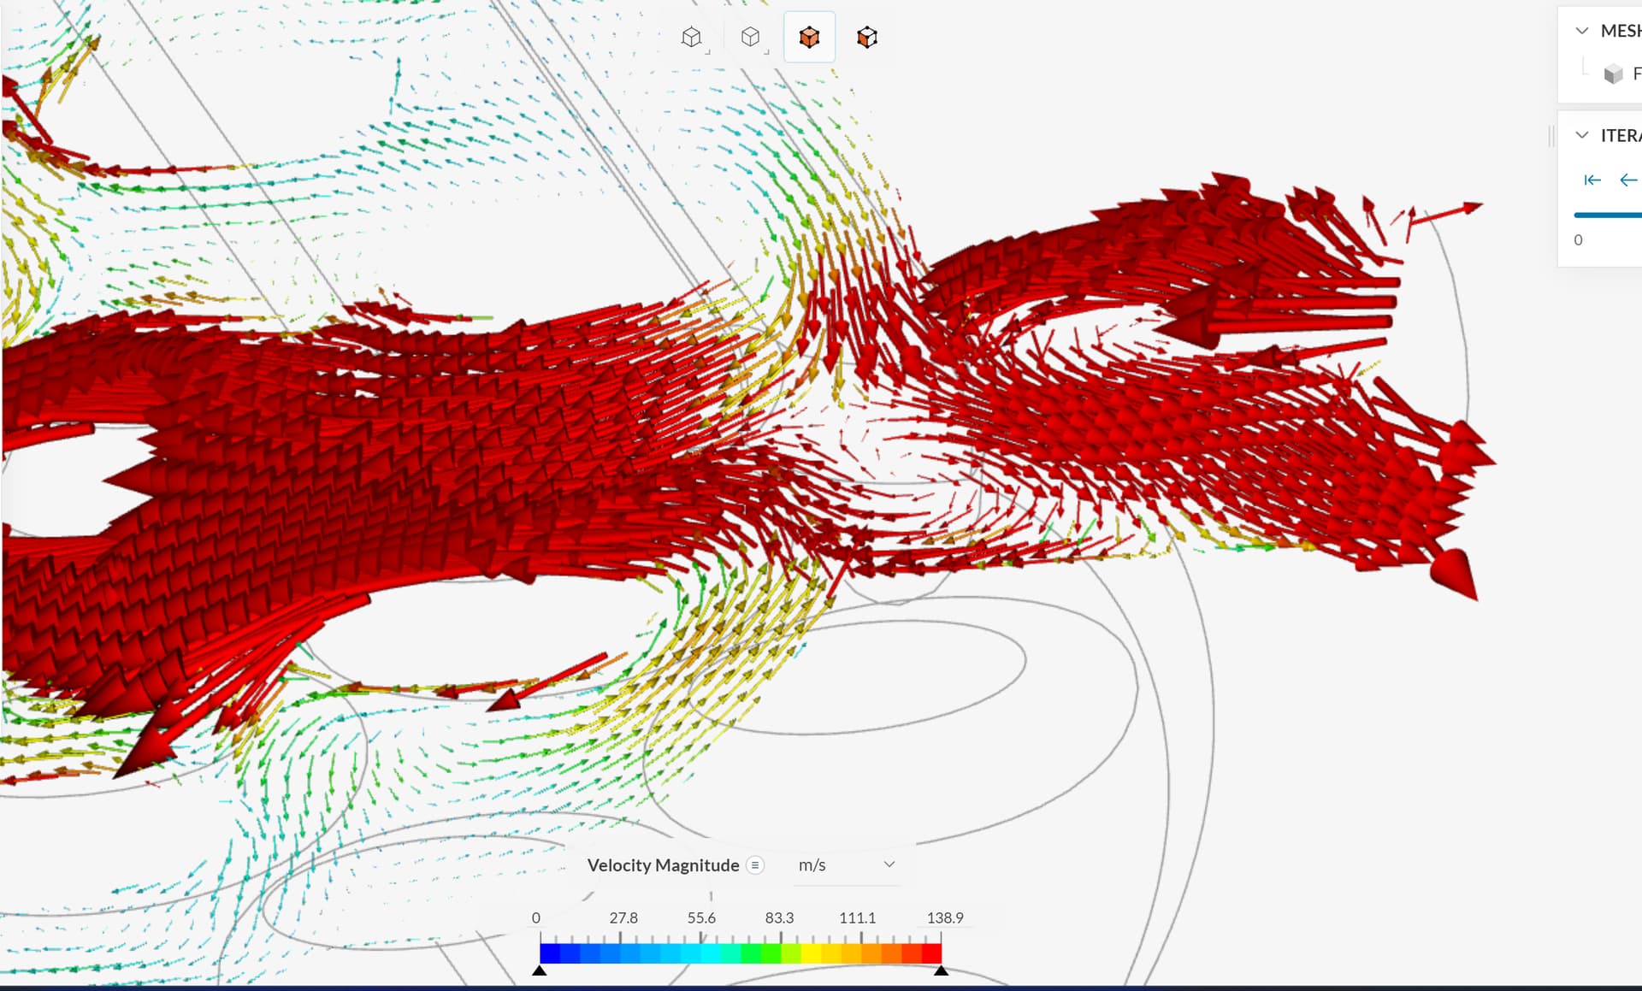Collapse the MESH panel section
1642x991 pixels.
click(1582, 31)
